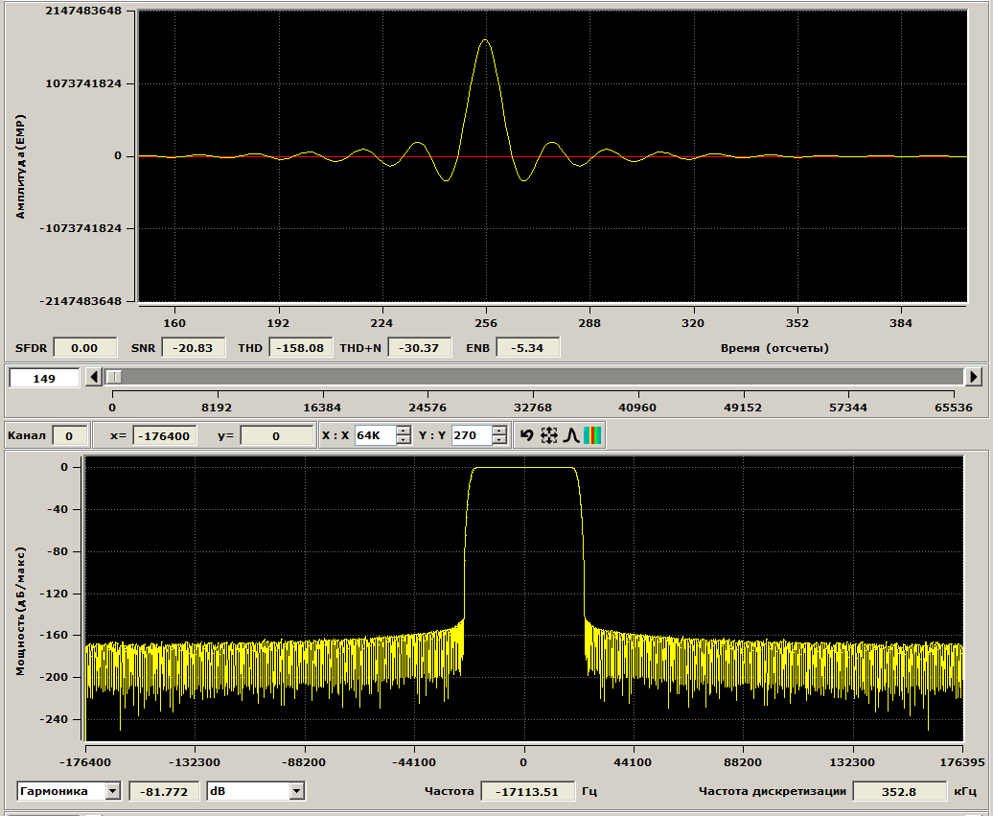The width and height of the screenshot is (993, 816).
Task: Decrease the X:X value with down stepper
Action: [x=404, y=440]
